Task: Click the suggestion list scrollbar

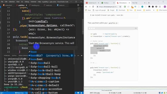Action: coord(74,57)
